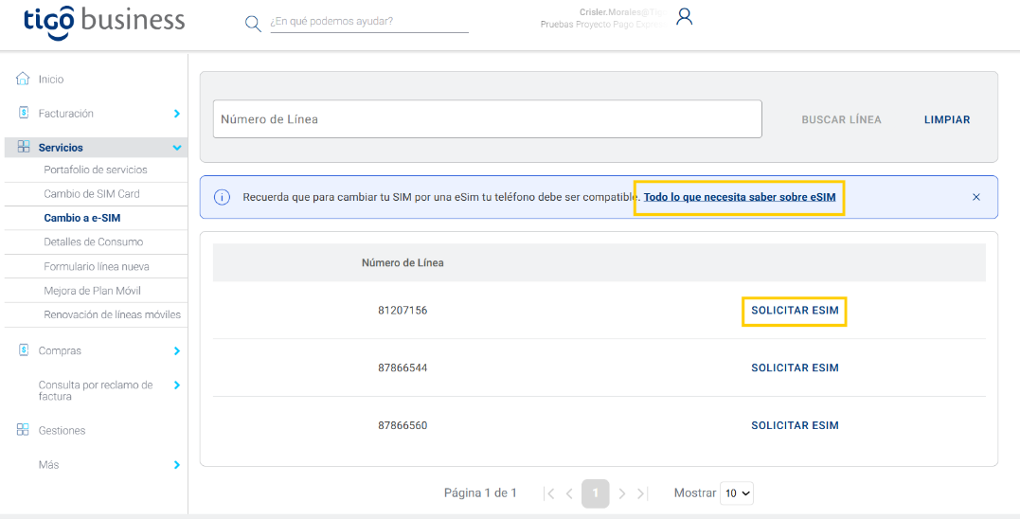Click line number 87866544
This screenshot has height=519, width=1020.
[403, 368]
